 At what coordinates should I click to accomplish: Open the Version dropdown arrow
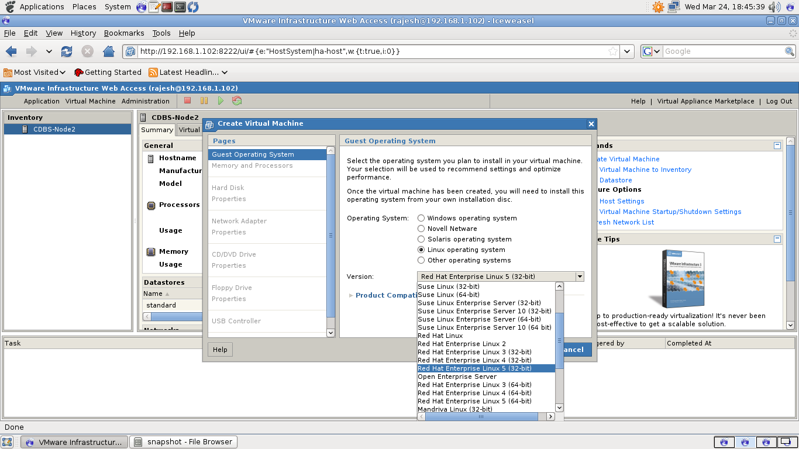(x=580, y=276)
